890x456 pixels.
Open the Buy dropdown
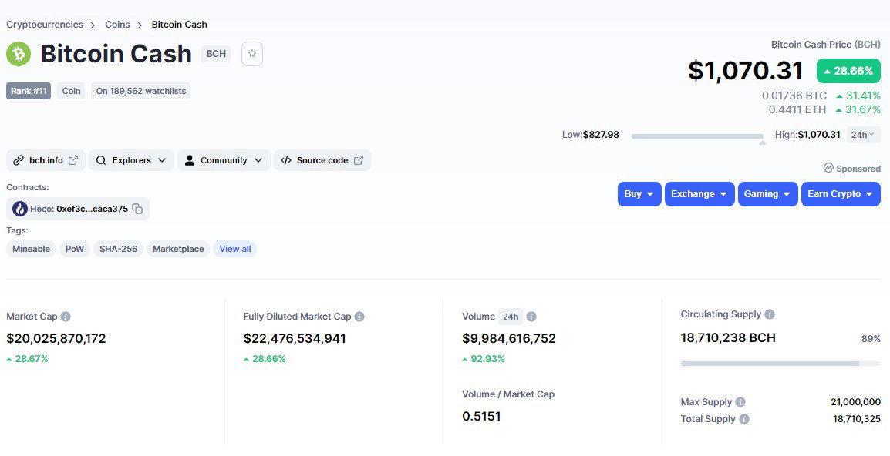pyautogui.click(x=639, y=194)
